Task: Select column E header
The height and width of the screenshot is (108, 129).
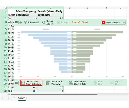Action: (87, 8)
